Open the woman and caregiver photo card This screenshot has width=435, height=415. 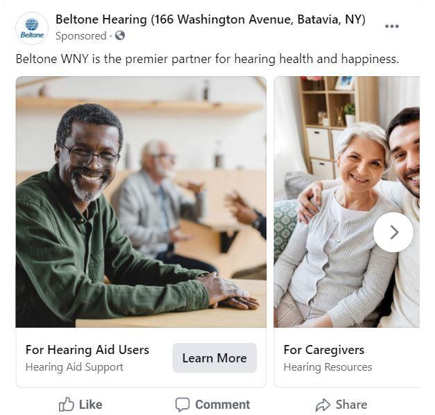pyautogui.click(x=347, y=202)
